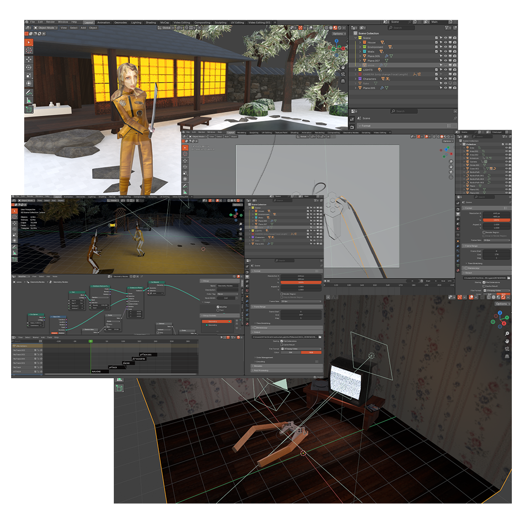Screen dimensions: 523x523
Task: Select the Rotate tool in gray camera-view window
Action: coord(185,167)
